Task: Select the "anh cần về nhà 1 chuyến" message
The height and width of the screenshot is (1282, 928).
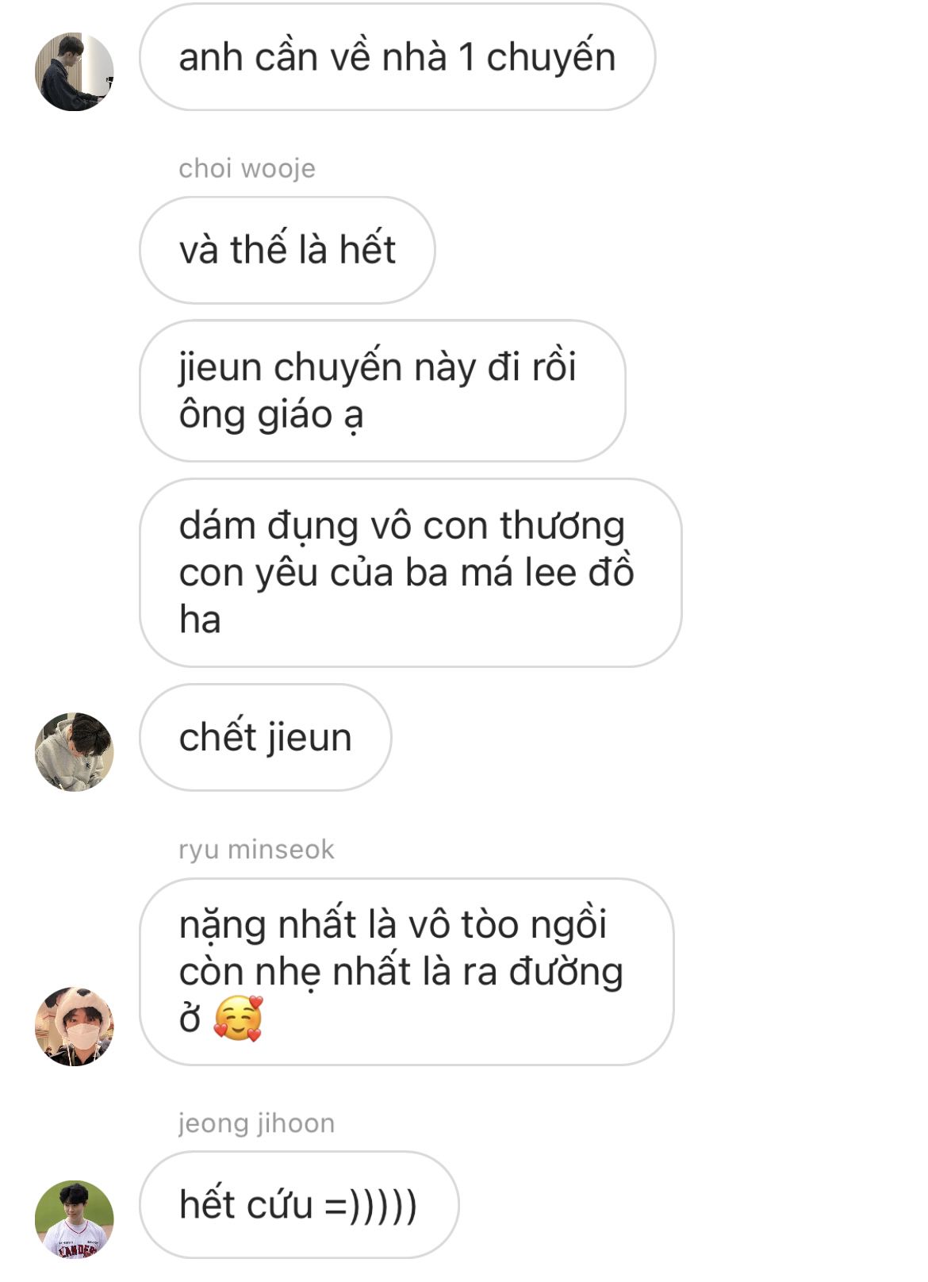Action: (x=397, y=57)
